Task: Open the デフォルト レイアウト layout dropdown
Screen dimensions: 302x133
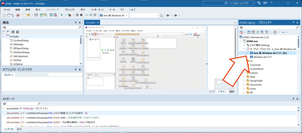Action: 242,3
